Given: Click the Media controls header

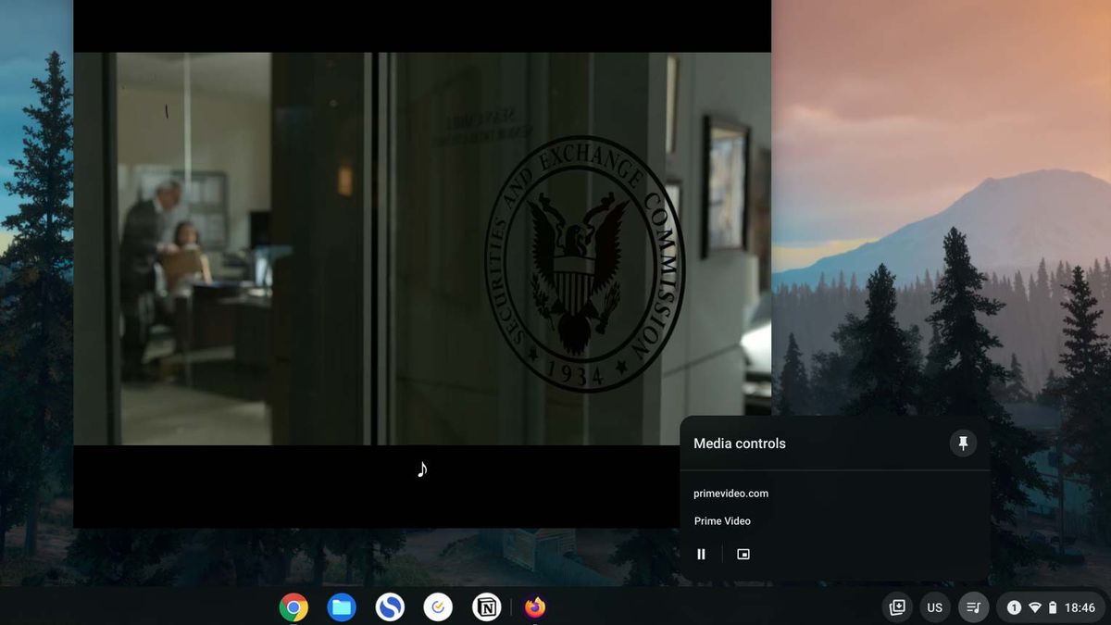Looking at the screenshot, I should (x=740, y=443).
